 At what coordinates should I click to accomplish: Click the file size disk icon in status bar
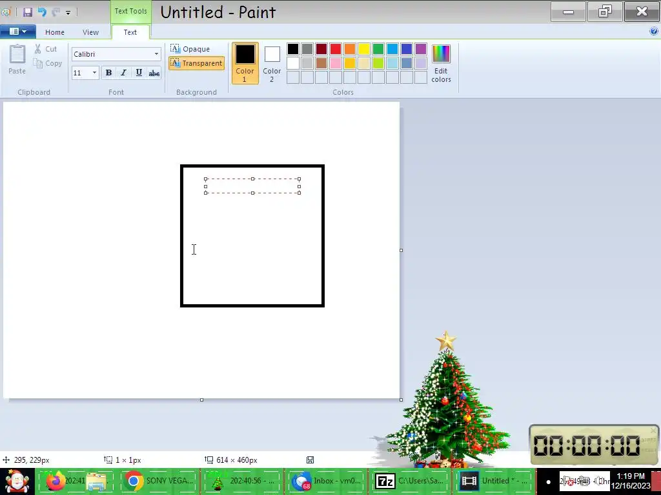click(310, 460)
